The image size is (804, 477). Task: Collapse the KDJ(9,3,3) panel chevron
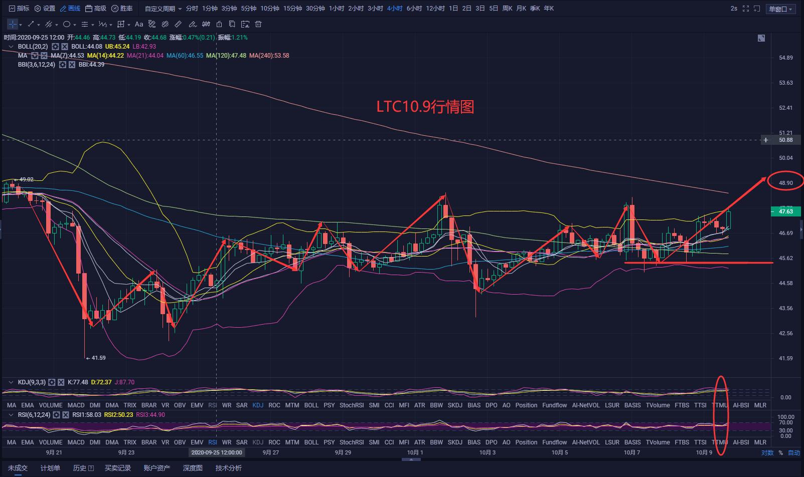point(11,382)
